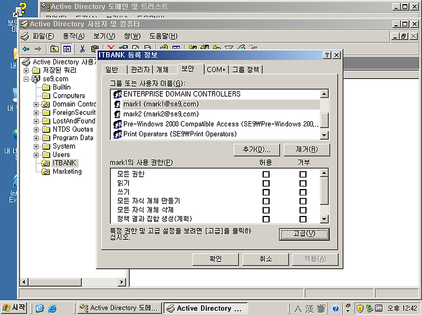Check Deny for 쓰기 permission
This screenshot has height=316, width=422.
303,193
